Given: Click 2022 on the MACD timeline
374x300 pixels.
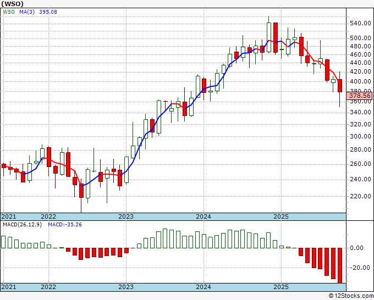Looking at the screenshot, I should pyautogui.click(x=48, y=287).
